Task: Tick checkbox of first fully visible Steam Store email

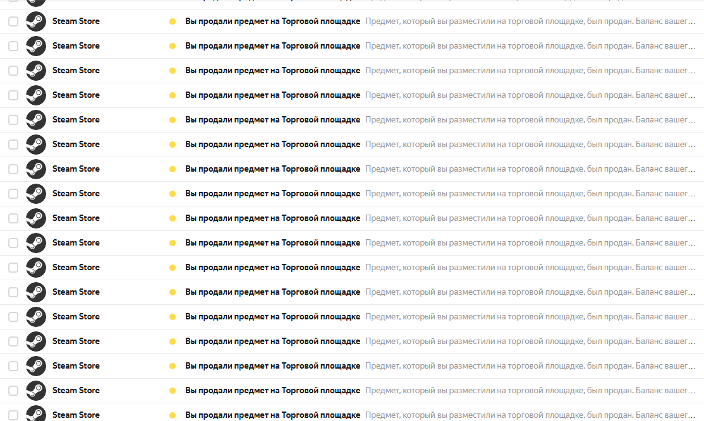Action: click(13, 21)
